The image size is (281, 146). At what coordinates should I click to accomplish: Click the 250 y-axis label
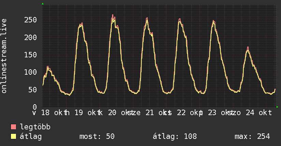31,20
